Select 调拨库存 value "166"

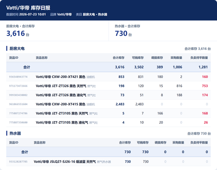coord(160,113)
